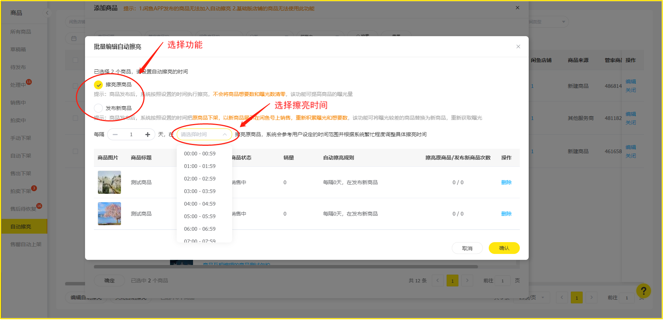Select the 发布新商品 radio option
This screenshot has width=664, height=320.
98,108
